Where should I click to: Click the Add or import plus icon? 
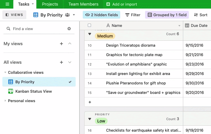click(x=108, y=4)
